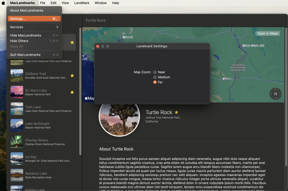
Task: Click the detail pane scrollbar
Action: click(286, 97)
